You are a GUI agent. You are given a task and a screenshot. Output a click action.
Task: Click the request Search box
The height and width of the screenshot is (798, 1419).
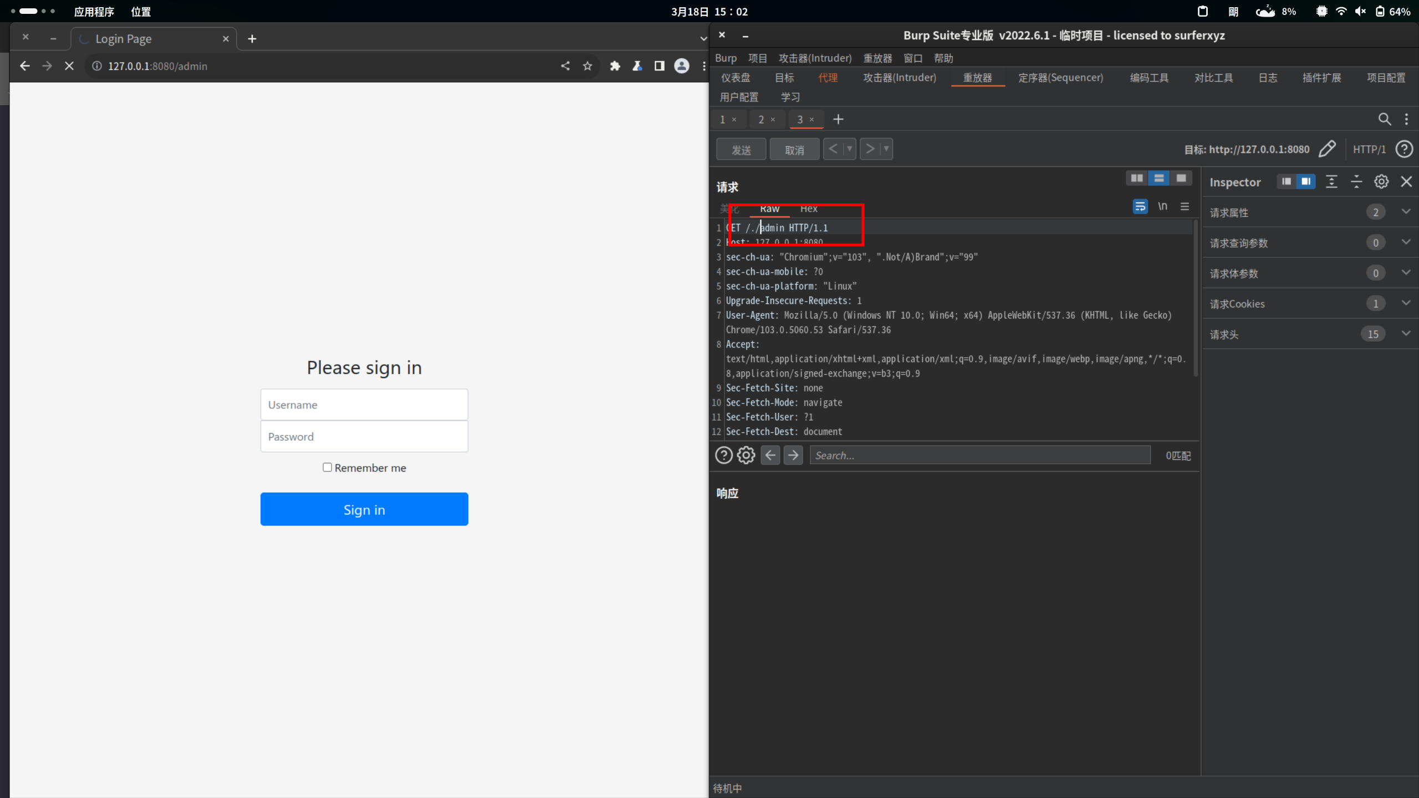click(x=980, y=455)
